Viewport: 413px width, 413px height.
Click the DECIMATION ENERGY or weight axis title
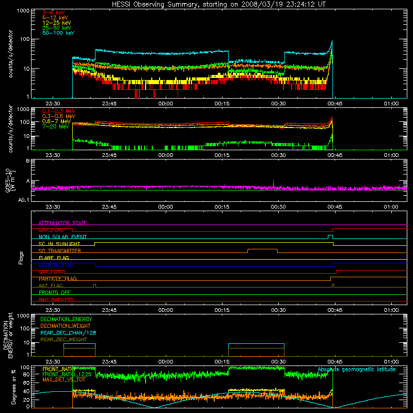tap(8, 335)
